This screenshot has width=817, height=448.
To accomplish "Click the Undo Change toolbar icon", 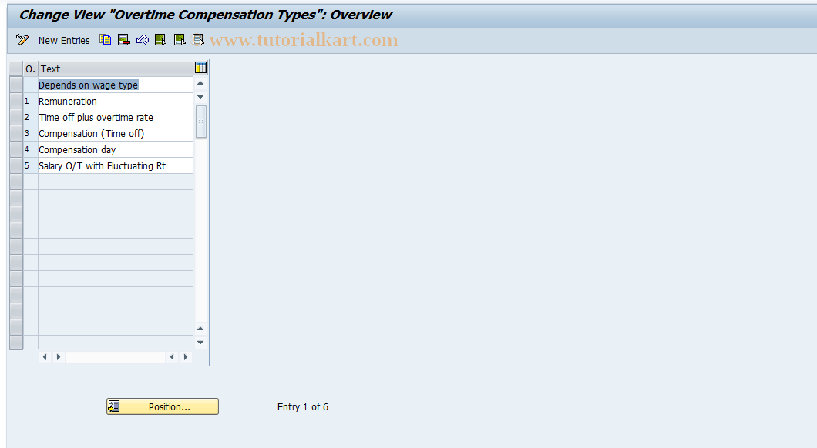I will point(143,40).
